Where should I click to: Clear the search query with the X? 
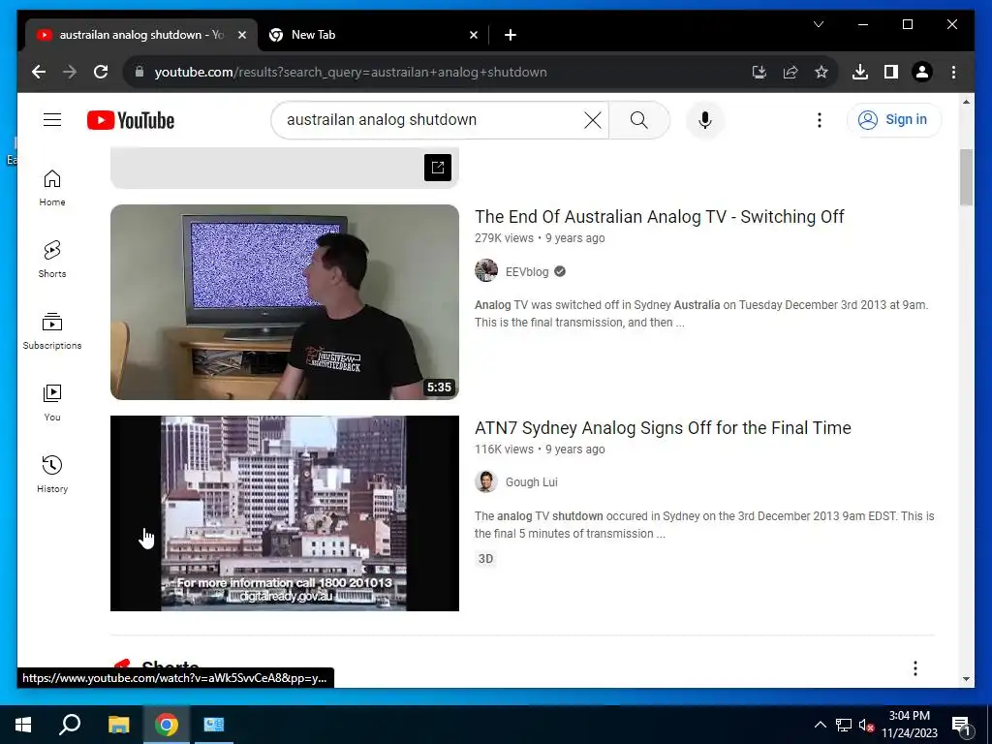tap(592, 119)
